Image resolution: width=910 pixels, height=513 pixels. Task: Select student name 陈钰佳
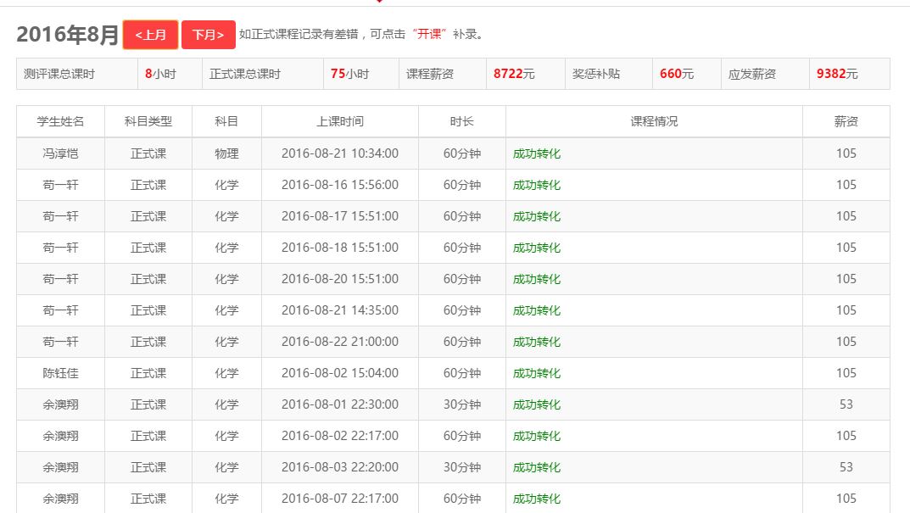(60, 373)
